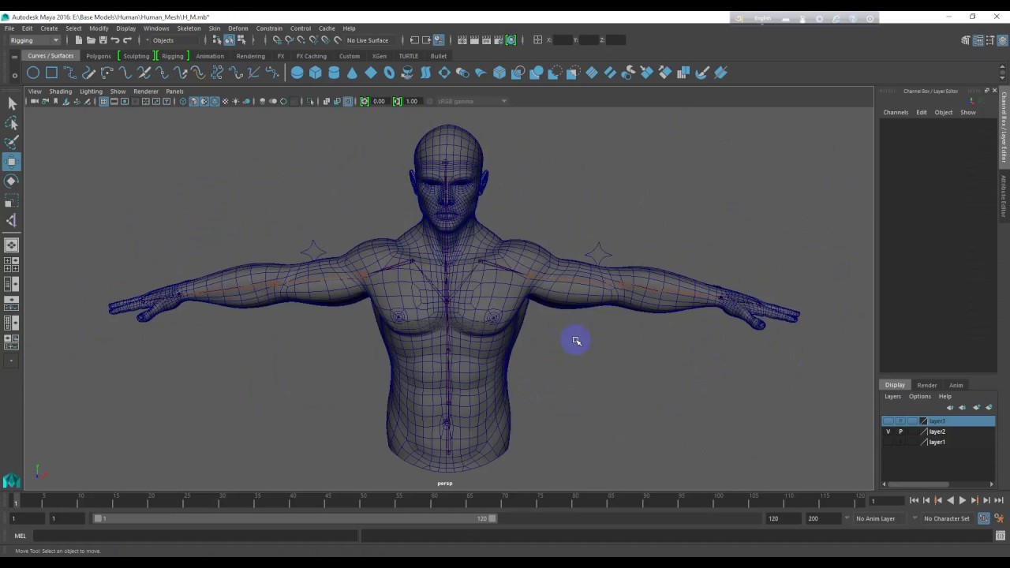This screenshot has height=568, width=1010.
Task: Create a NURBS cube from the shelf
Action: point(316,73)
